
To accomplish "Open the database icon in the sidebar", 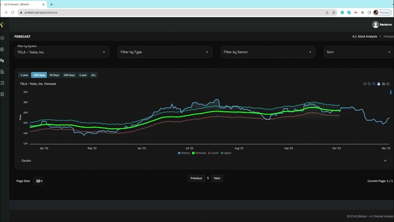I will coord(2,49).
